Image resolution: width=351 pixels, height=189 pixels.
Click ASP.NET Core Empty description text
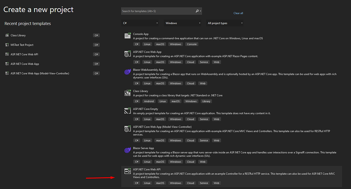coord(202,113)
